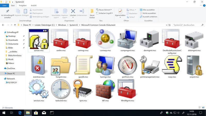
Task: Select the tpm.msc key chip icon
Action: [x=83, y=89]
